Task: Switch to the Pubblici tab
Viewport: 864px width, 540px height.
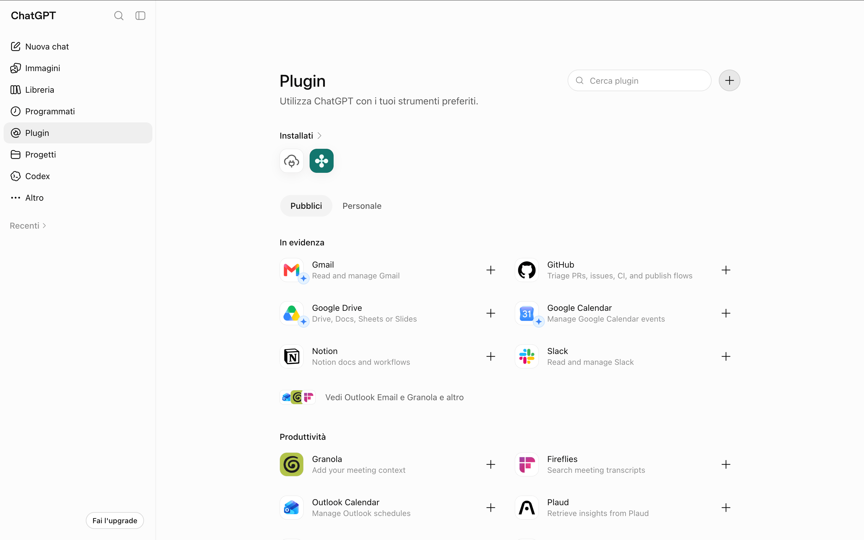Action: [306, 206]
